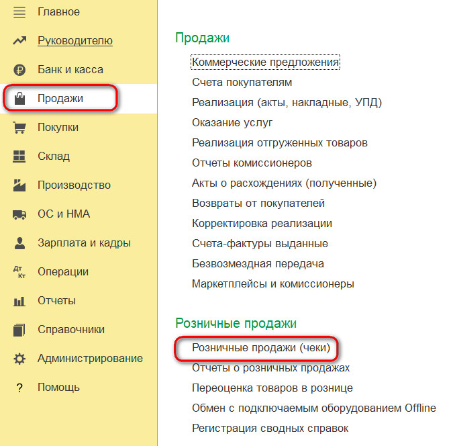Switch to the Склад section
Screen dimensions: 455x446
[54, 157]
